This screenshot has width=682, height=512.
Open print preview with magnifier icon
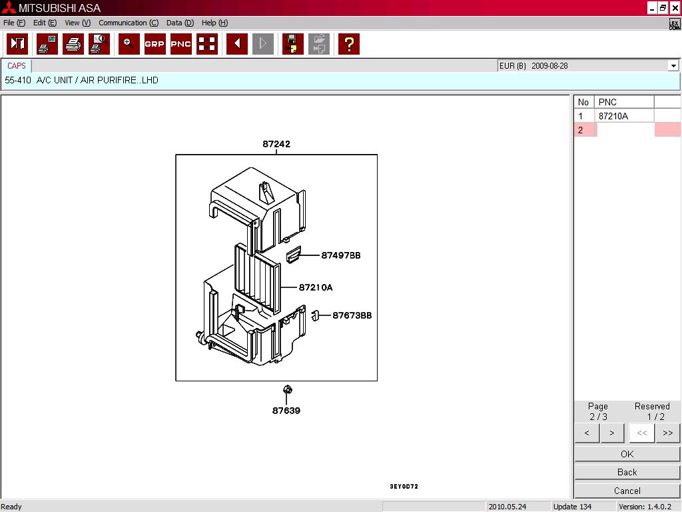(x=99, y=44)
